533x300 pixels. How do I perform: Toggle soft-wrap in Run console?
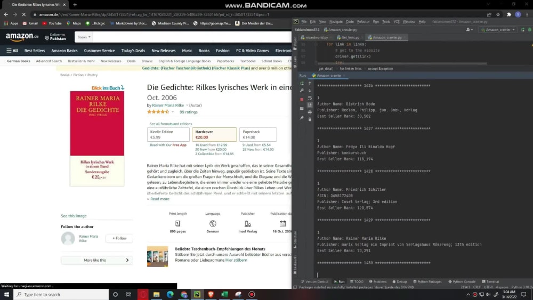[310, 98]
